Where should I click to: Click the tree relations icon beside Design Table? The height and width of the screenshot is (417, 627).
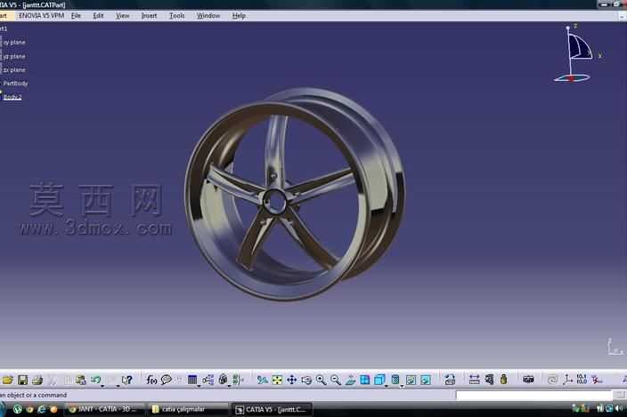[x=208, y=380]
